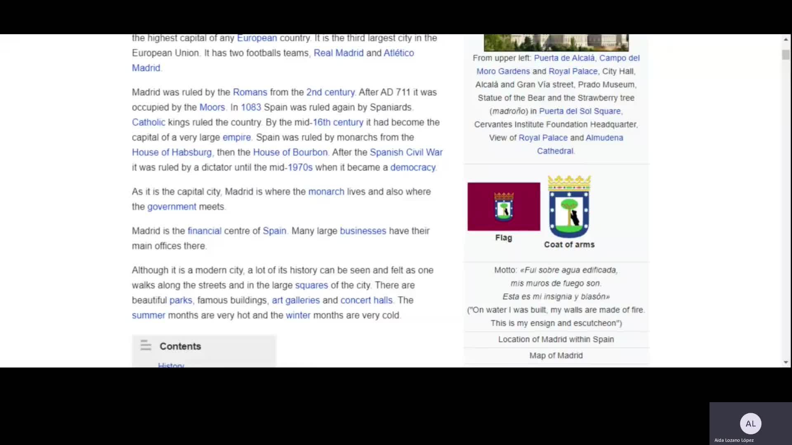
Task: Follow the House of Habsburg link
Action: click(x=172, y=152)
